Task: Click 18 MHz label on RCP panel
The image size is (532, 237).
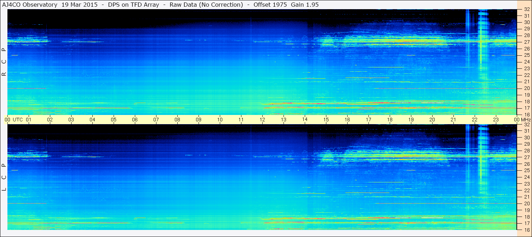Action: coord(526,101)
